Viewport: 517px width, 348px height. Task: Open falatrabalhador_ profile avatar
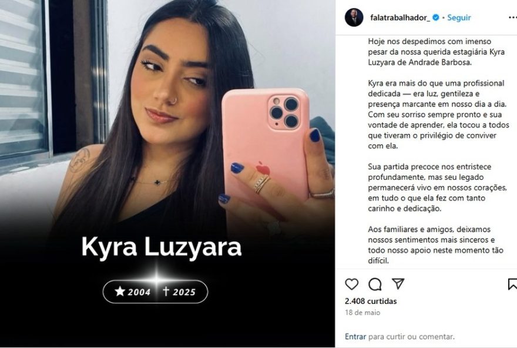pyautogui.click(x=354, y=18)
